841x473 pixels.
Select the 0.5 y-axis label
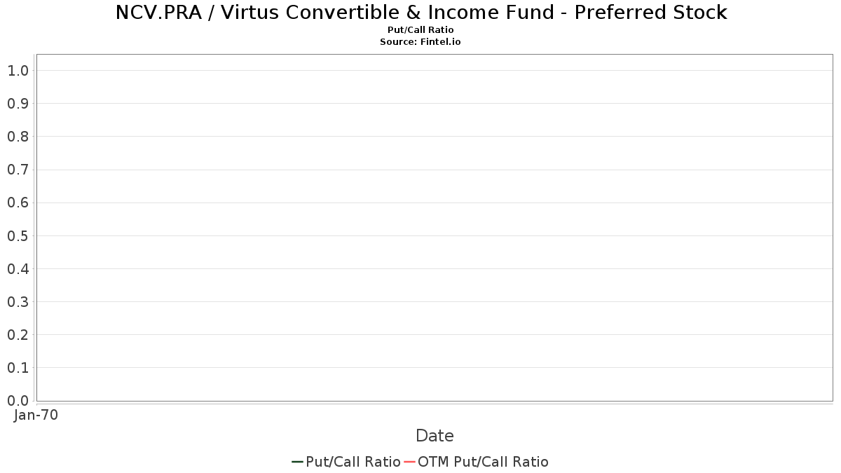18,235
